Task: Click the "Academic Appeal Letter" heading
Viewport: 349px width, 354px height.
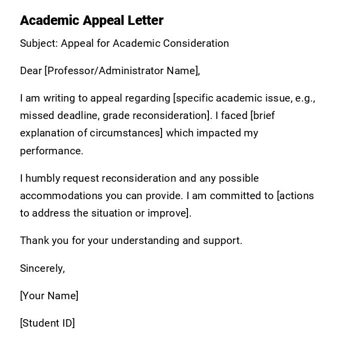Action: point(92,20)
